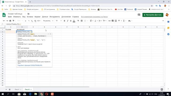
Task: Open the Дополнения menu
Action: click(x=66, y=17)
